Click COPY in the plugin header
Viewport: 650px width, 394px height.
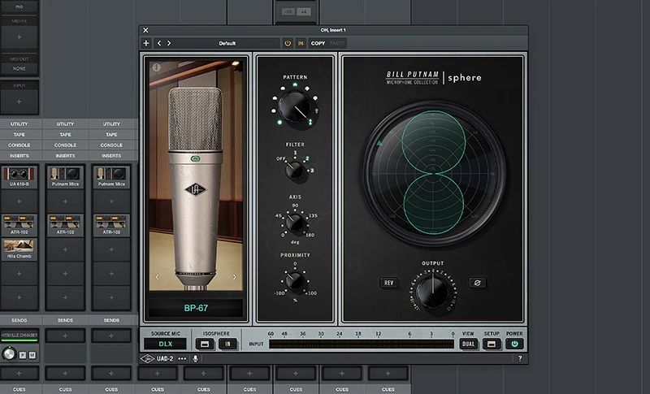318,43
